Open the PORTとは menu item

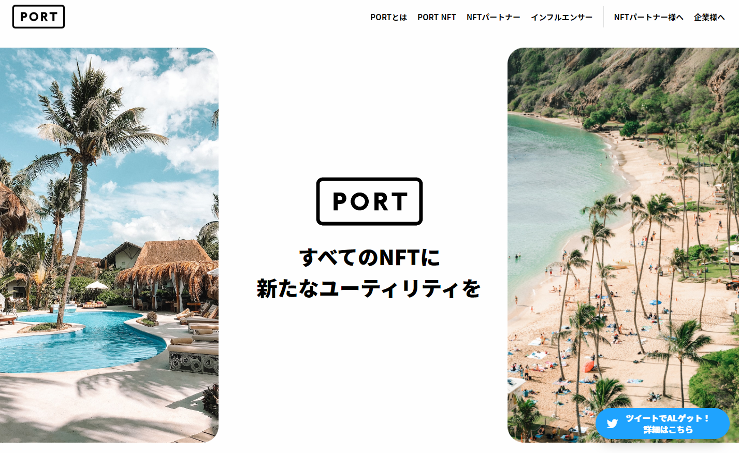388,17
